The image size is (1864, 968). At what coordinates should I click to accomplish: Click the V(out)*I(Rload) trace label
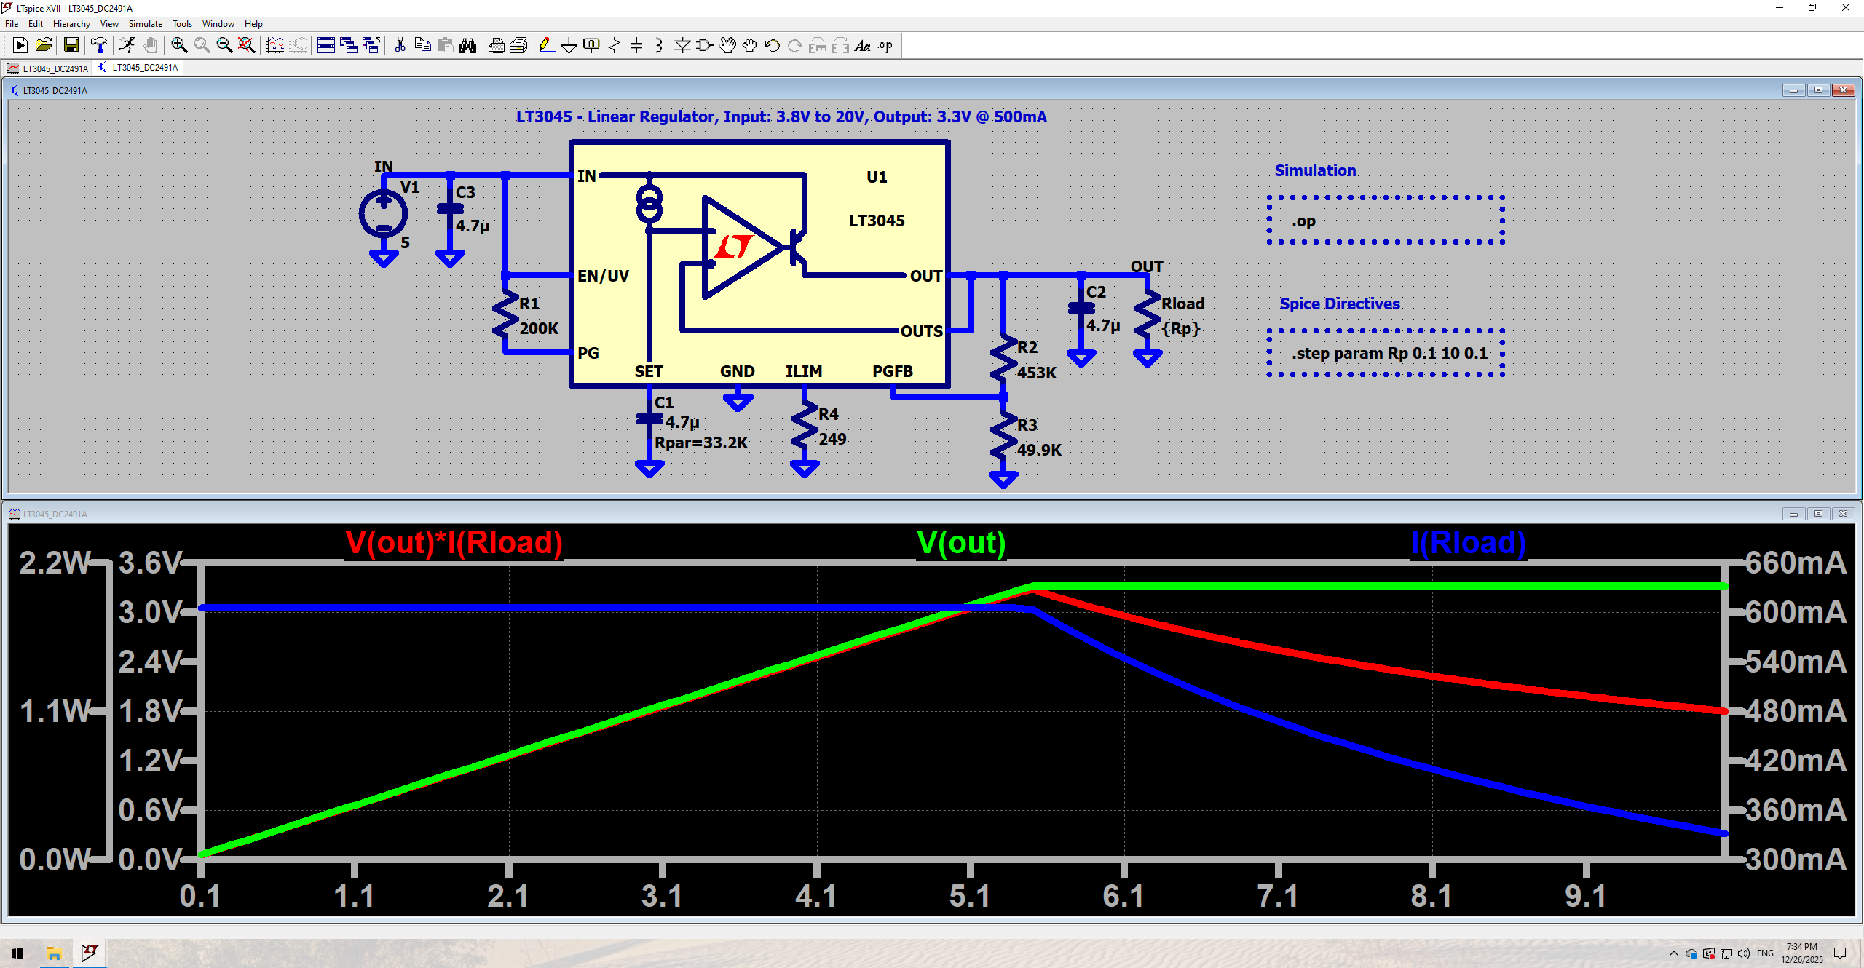(454, 543)
